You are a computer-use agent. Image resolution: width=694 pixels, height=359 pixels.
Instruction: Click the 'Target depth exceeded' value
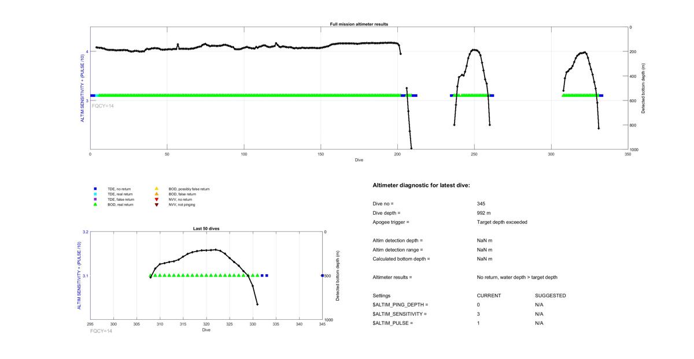click(502, 222)
